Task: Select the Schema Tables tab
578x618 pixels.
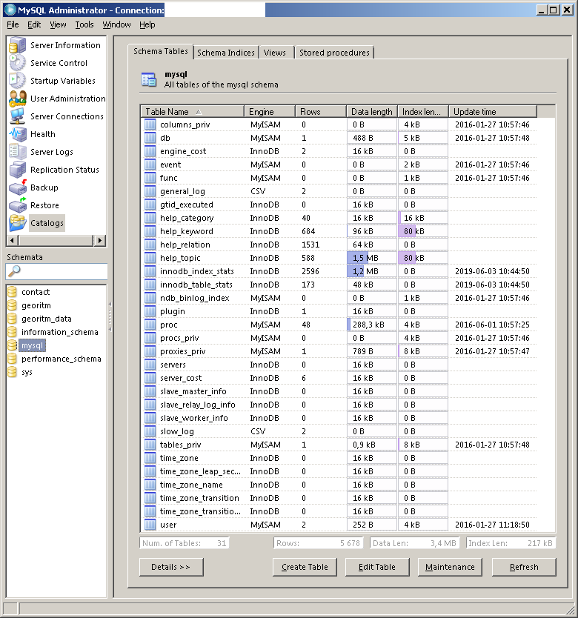Action: 161,51
